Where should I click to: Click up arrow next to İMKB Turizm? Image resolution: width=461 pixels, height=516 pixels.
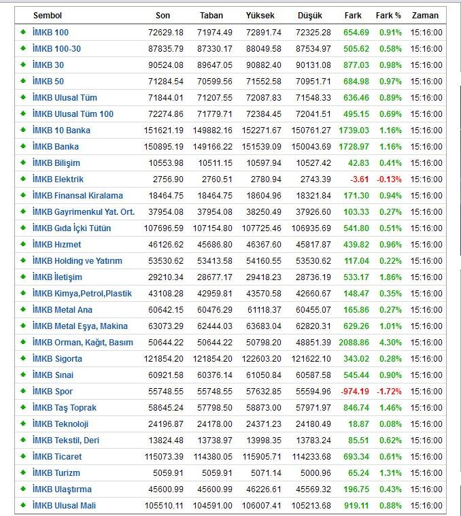click(x=23, y=472)
